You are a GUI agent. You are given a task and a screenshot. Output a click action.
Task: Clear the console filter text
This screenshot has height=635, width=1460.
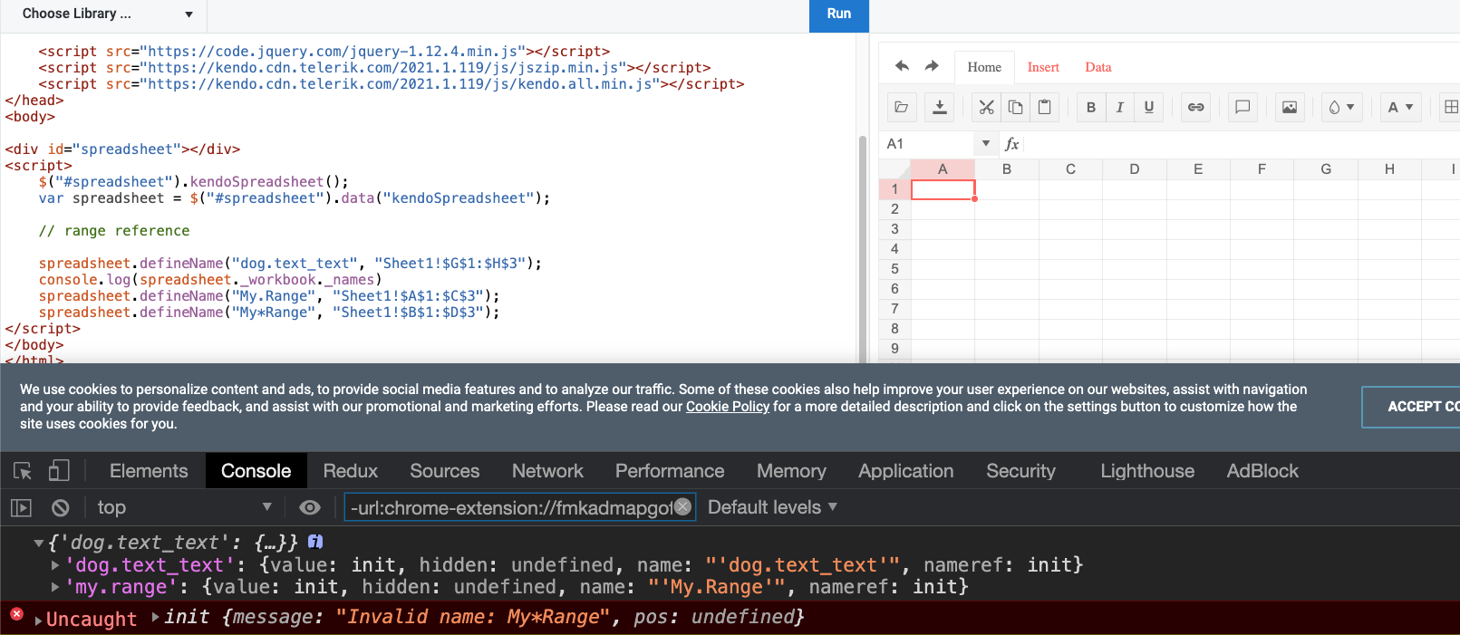click(x=682, y=507)
